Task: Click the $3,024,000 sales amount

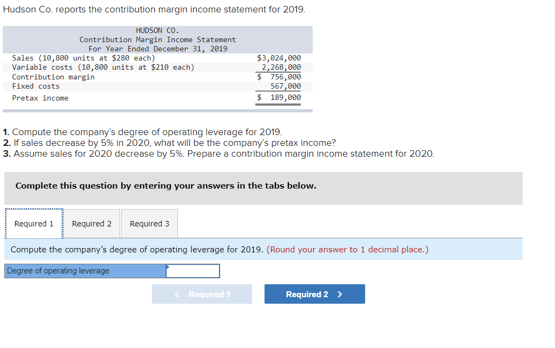Action: pos(279,58)
